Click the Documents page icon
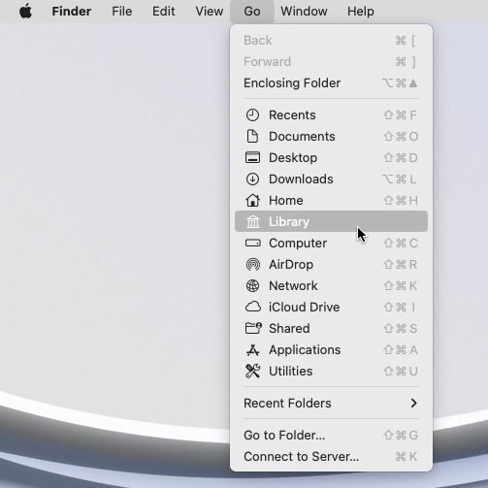488x488 pixels. pyautogui.click(x=252, y=137)
